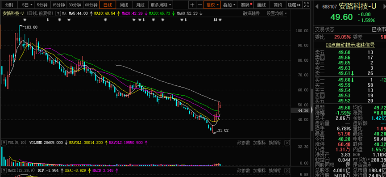
Task: Click 换指标 in VOL indicator panel
Action: coord(275,143)
